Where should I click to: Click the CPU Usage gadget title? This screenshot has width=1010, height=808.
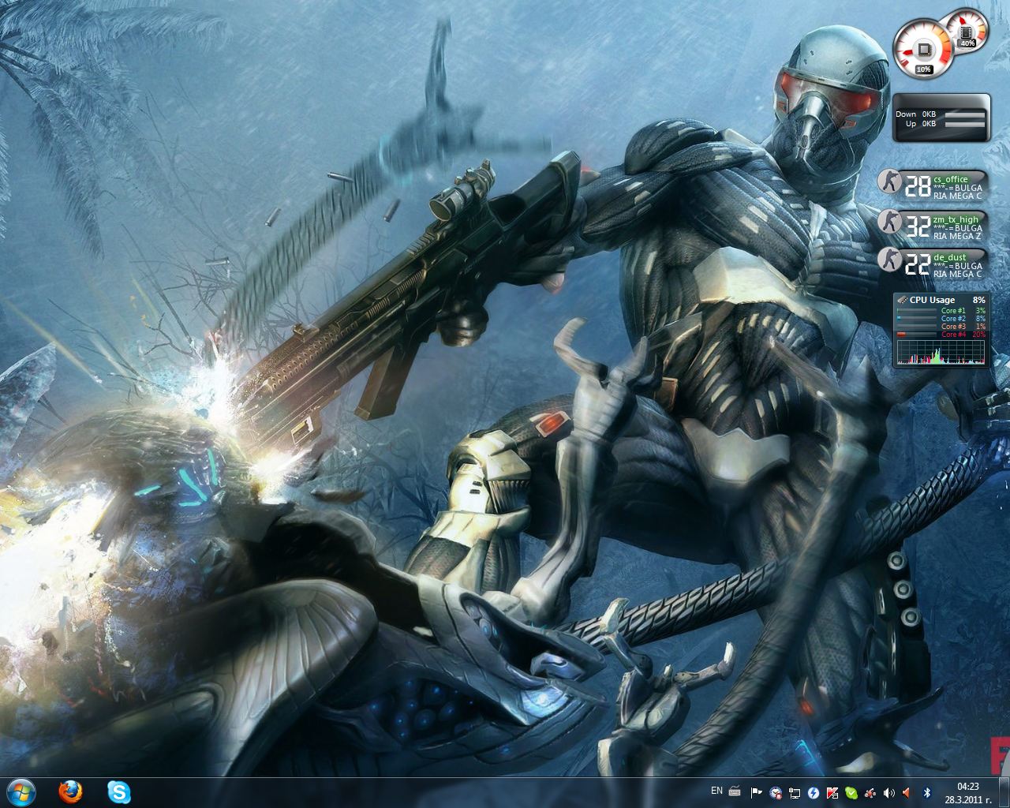932,300
